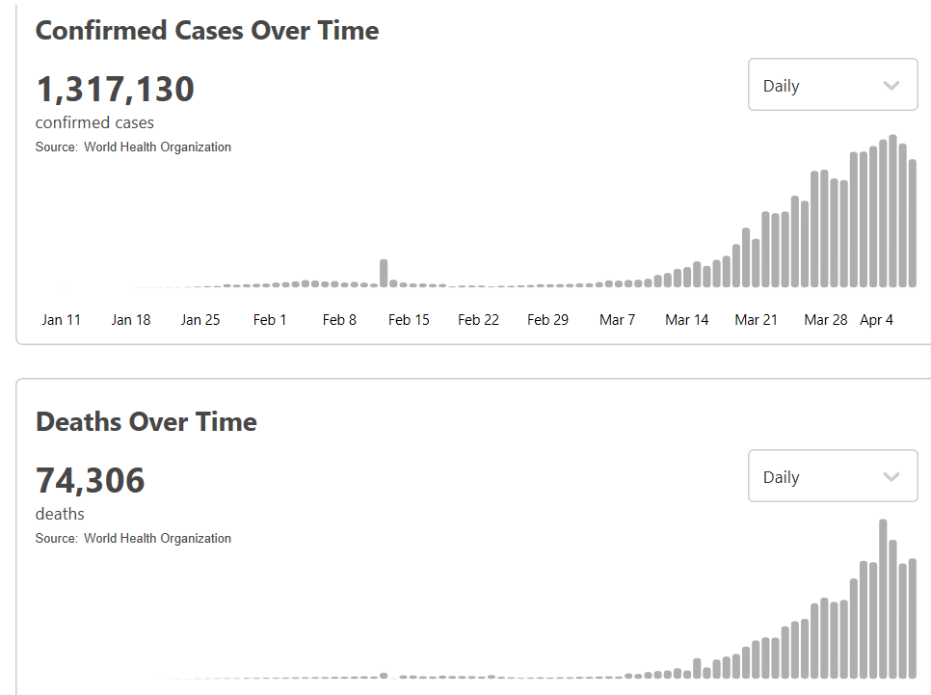
Task: Select the Mar 7 axis label
Action: (617, 320)
